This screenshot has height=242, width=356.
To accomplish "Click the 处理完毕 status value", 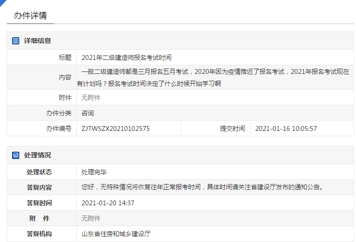I will coord(94,172).
